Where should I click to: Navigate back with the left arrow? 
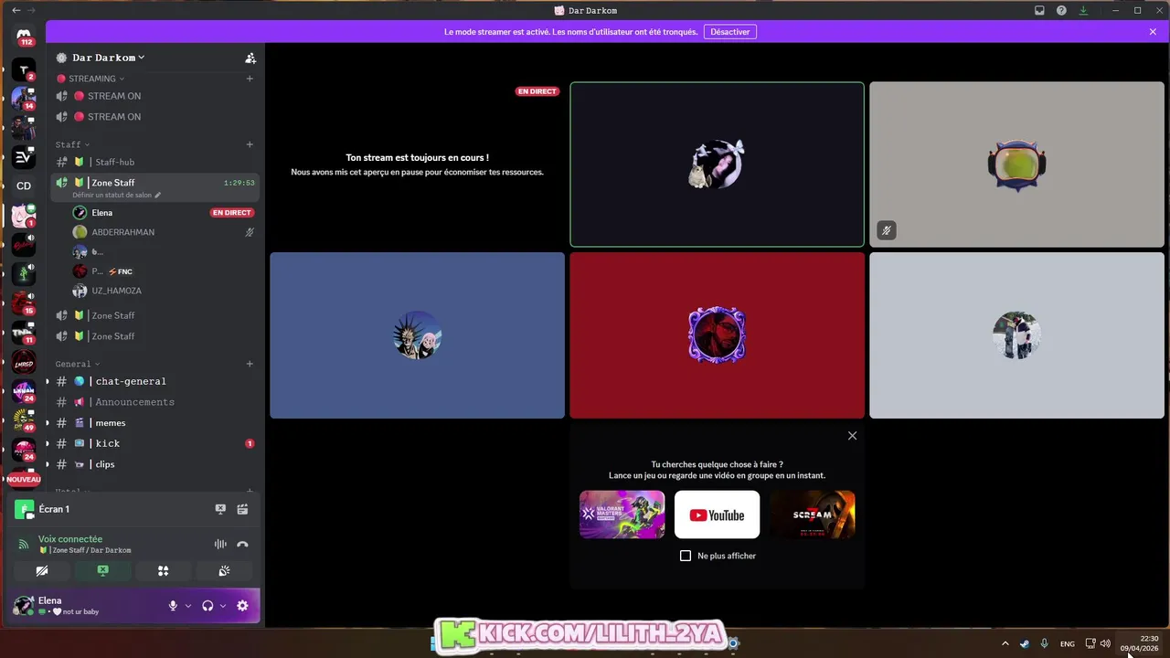(x=16, y=10)
